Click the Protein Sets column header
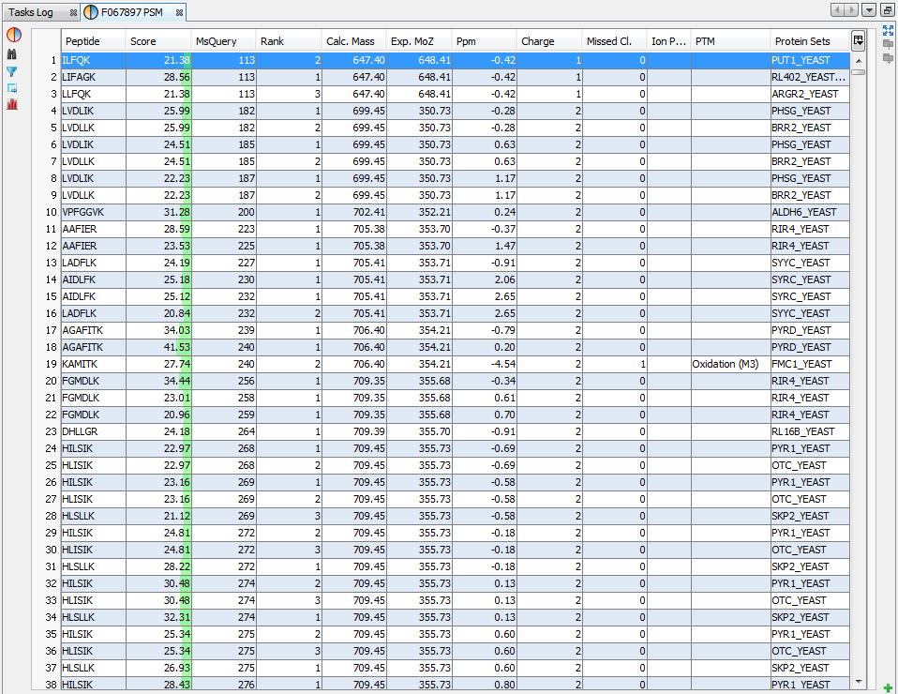This screenshot has height=694, width=898. (807, 41)
